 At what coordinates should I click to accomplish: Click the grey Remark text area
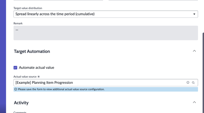point(106,33)
